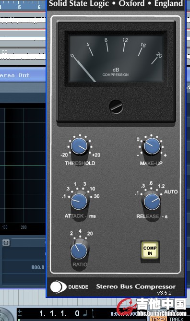190x321 pixels.
Task: Toggle the COMP IN button
Action: (x=150, y=250)
